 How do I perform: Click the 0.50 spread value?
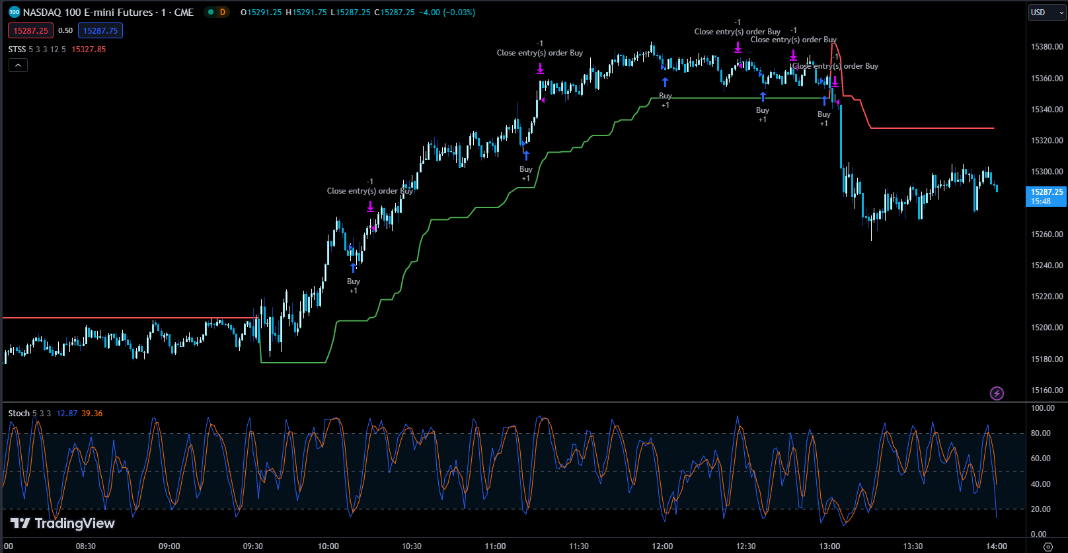(65, 30)
